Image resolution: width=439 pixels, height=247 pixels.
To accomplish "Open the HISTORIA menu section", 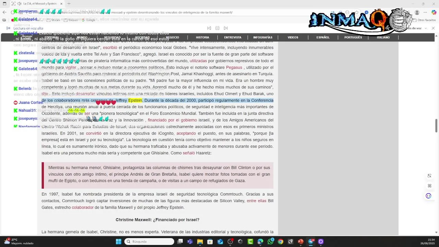I will tap(202, 37).
